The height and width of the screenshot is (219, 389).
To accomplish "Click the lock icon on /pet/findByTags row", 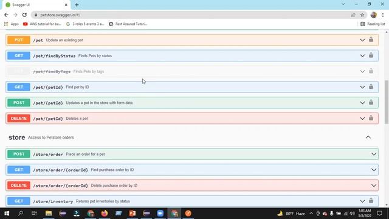I will [x=371, y=71].
